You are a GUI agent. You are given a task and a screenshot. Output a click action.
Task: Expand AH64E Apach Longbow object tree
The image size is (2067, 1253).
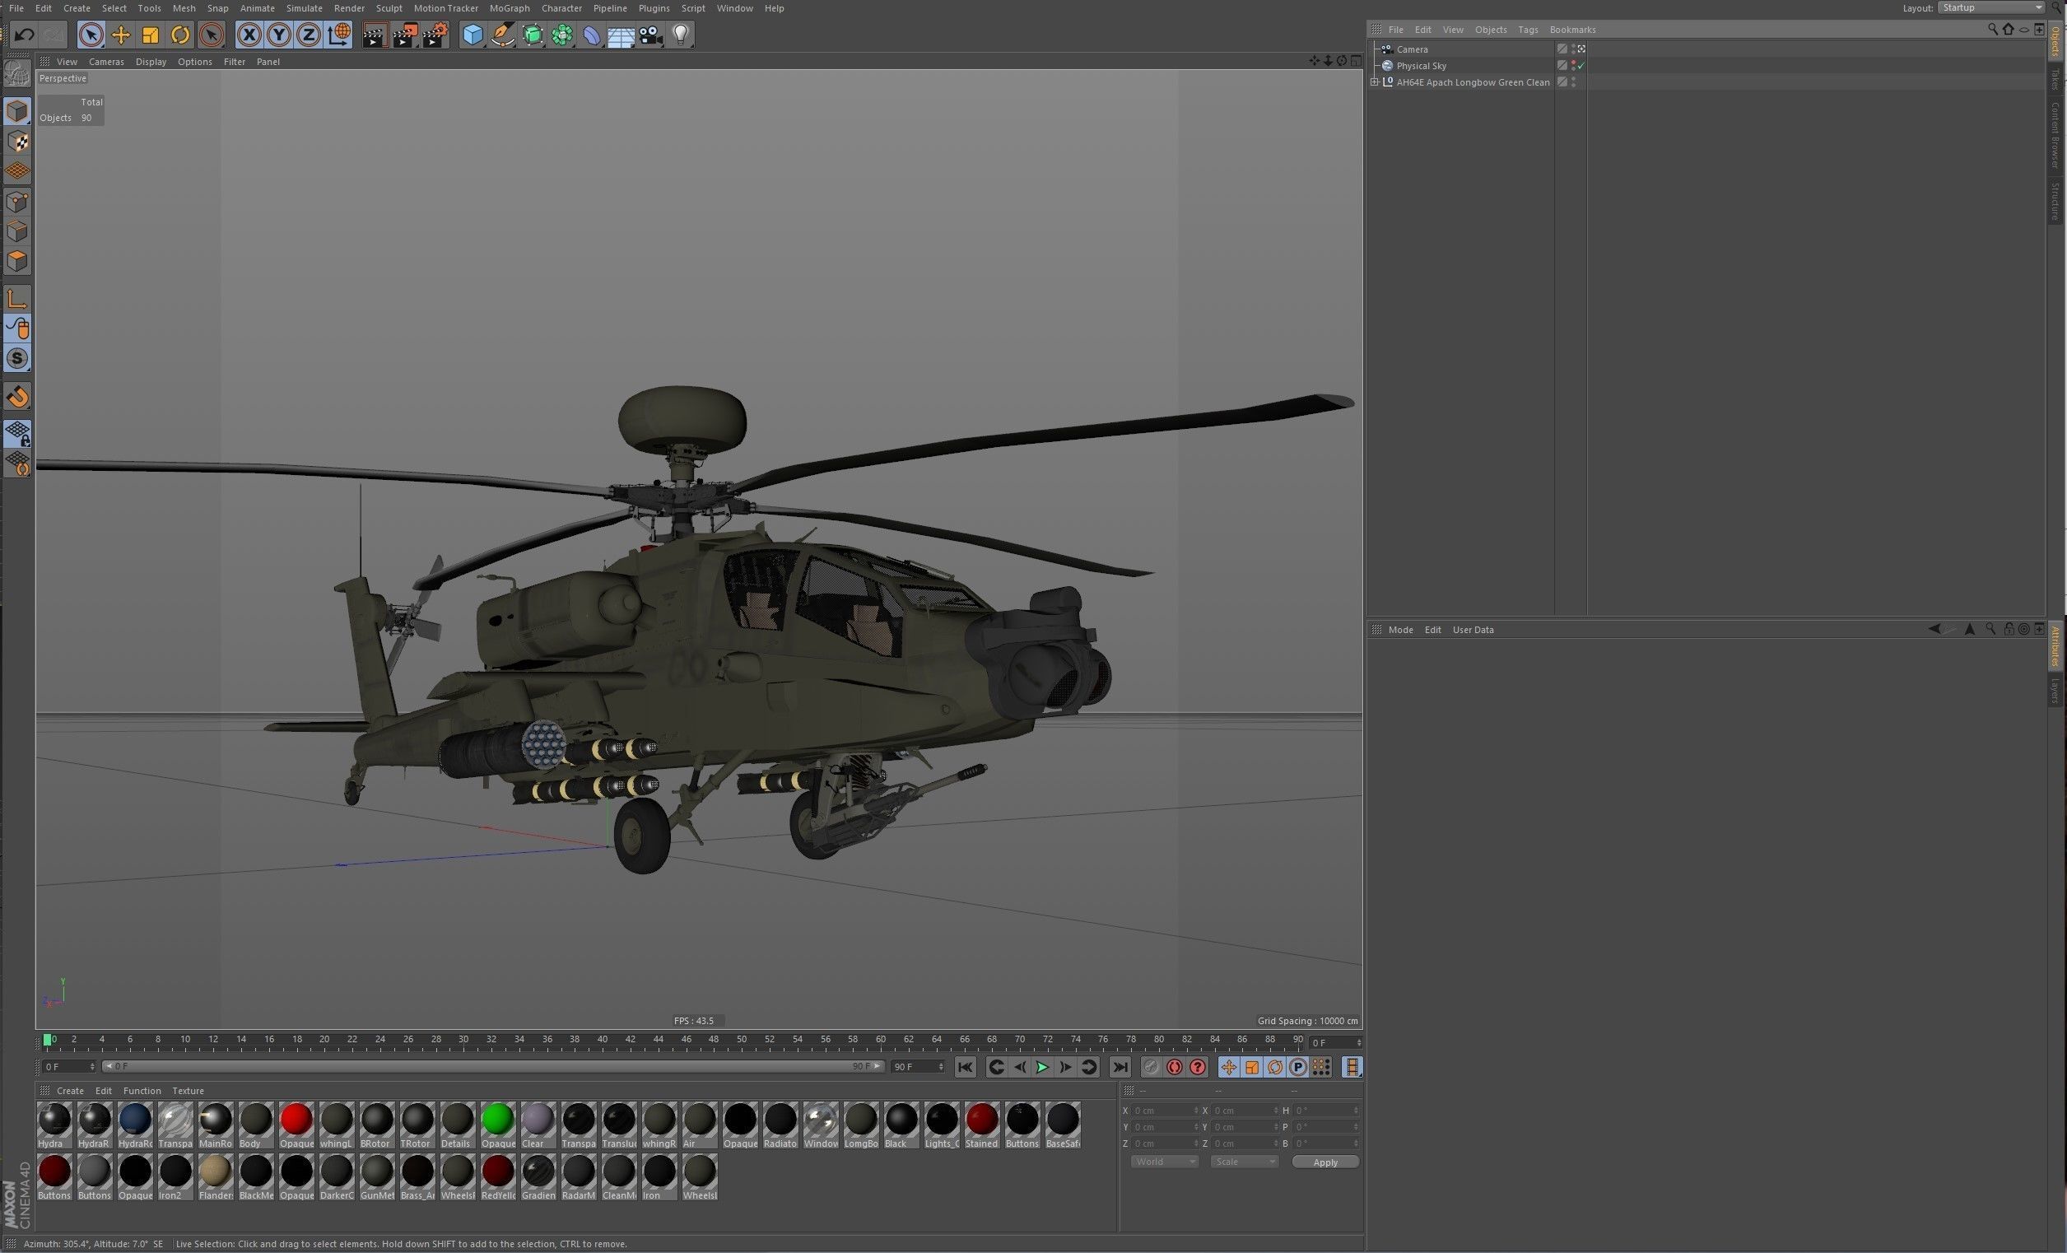(x=1374, y=82)
